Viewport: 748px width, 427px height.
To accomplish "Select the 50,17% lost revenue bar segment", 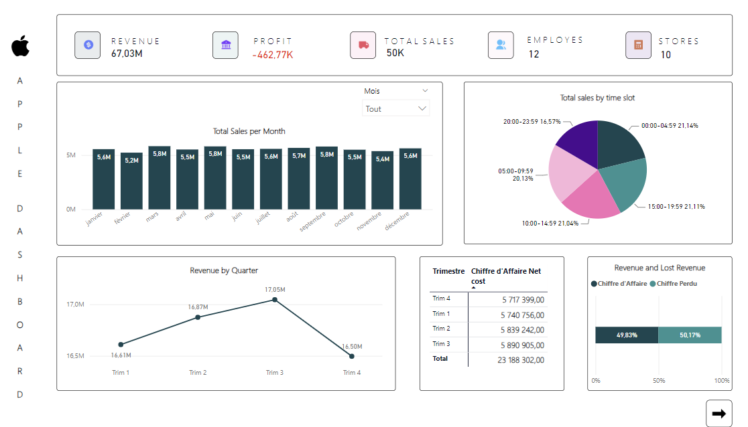I will tap(690, 335).
